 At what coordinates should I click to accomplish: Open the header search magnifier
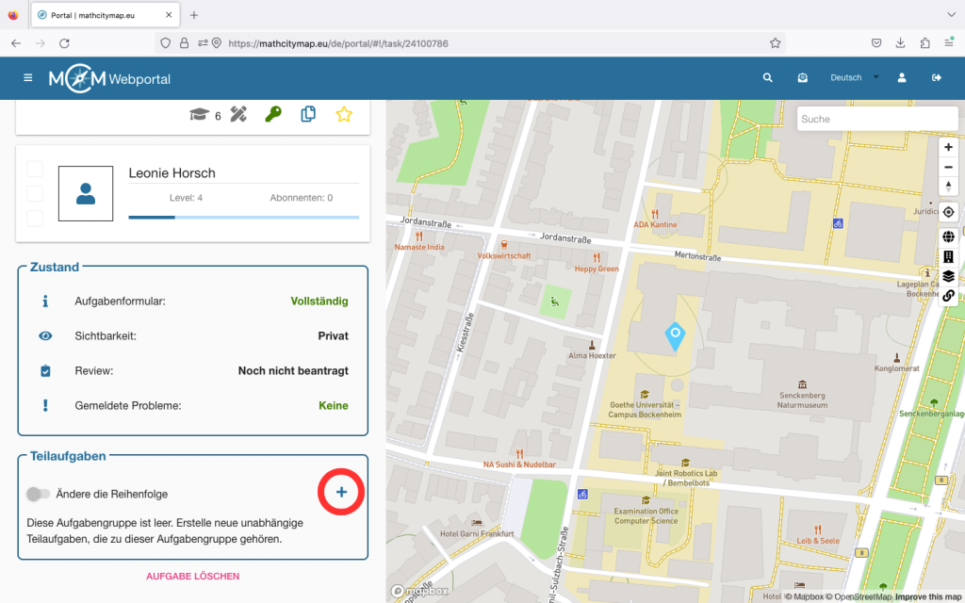tap(768, 78)
